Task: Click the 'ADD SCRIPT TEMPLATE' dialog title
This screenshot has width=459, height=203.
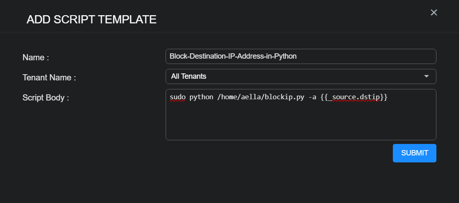Action: click(91, 19)
